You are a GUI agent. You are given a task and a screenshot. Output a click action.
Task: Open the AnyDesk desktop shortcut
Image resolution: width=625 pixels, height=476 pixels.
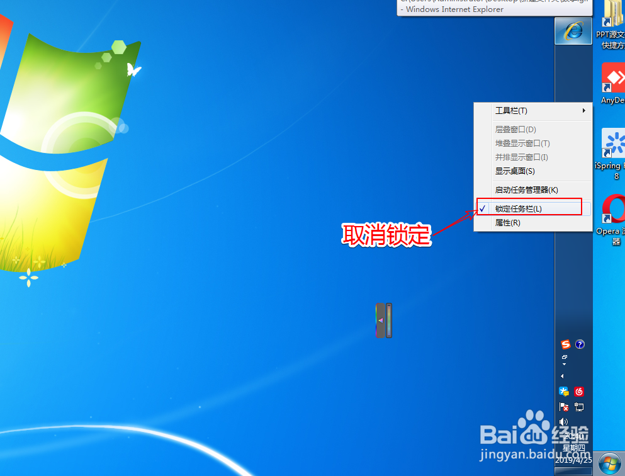pos(614,84)
